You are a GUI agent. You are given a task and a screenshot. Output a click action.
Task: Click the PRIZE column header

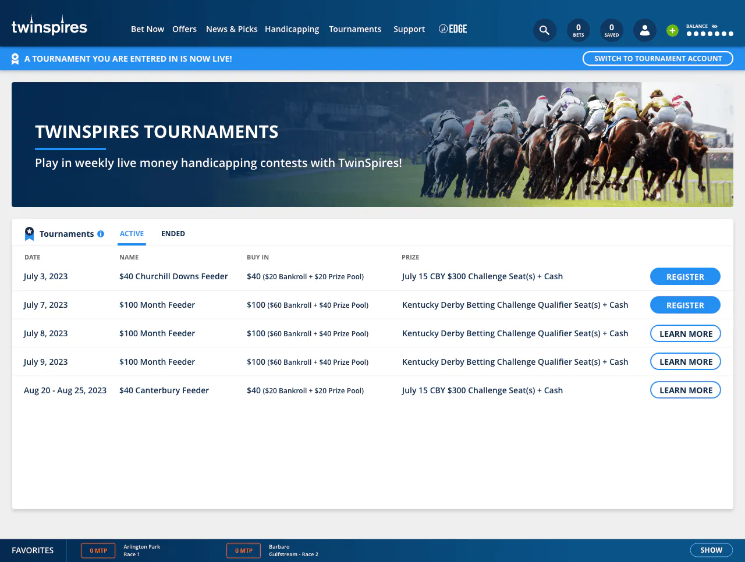[x=410, y=257]
